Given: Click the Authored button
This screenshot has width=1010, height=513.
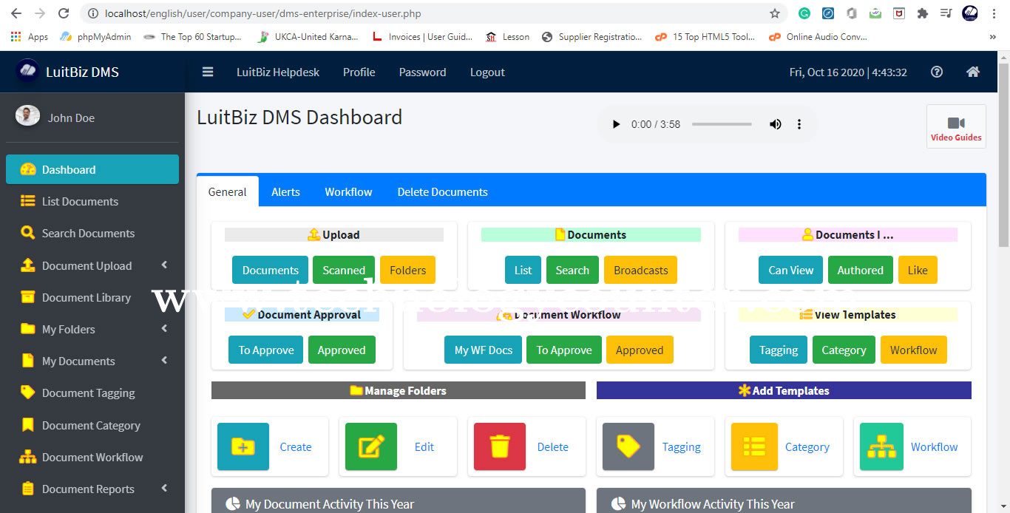Looking at the screenshot, I should pyautogui.click(x=860, y=270).
